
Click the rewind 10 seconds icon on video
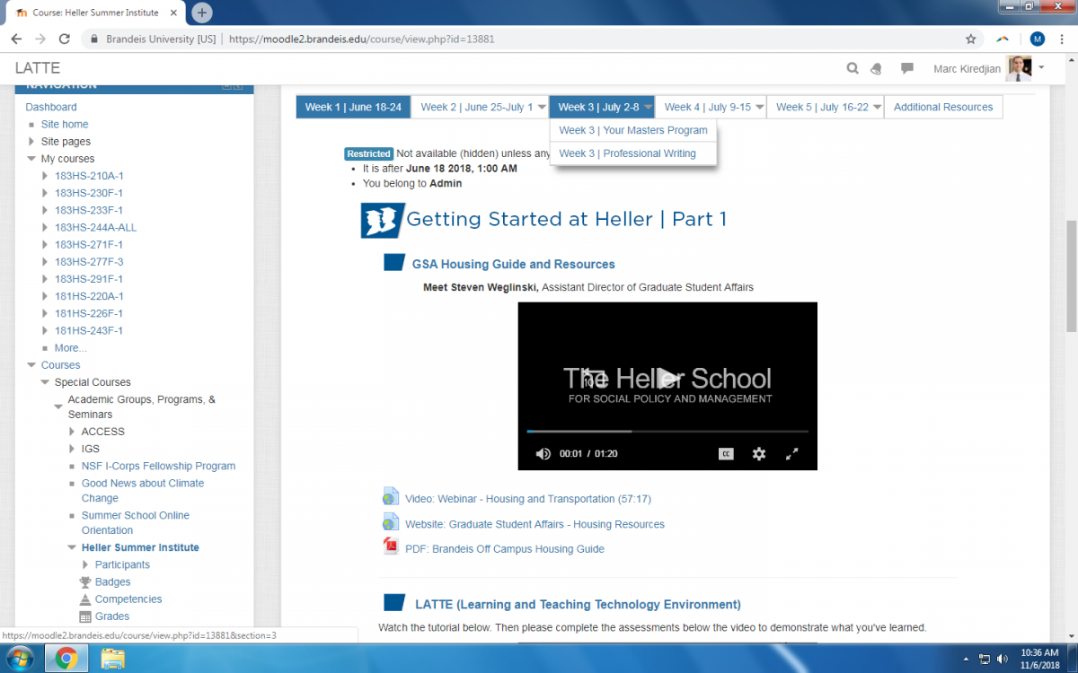[x=595, y=377]
